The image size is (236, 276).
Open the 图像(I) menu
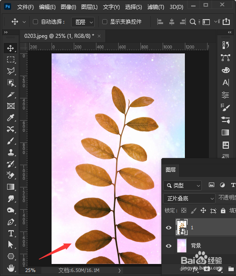[68, 7]
